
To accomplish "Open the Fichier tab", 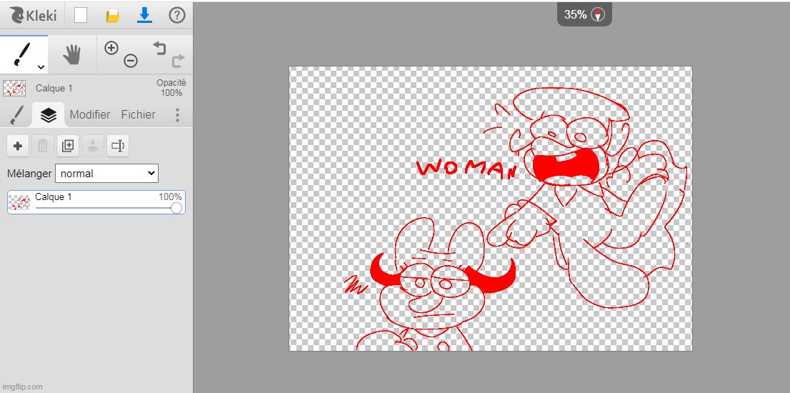I will 138,115.
